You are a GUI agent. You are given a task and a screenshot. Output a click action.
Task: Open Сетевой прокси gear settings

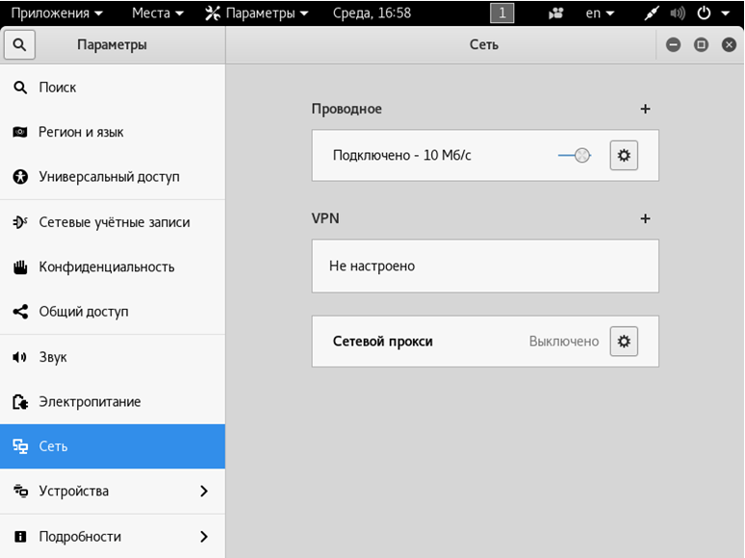(624, 341)
